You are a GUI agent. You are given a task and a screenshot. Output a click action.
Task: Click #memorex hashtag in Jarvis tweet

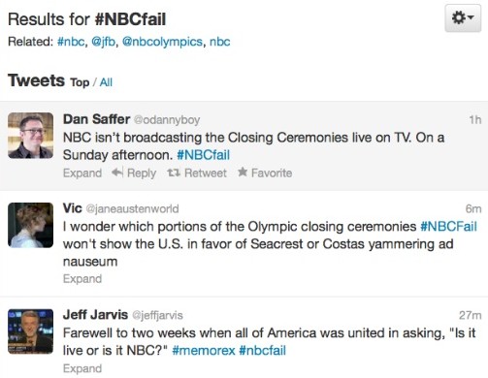[x=204, y=351]
